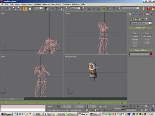This screenshot has width=155, height=116.
Task: Click the Use Pivot Point Center icon
Action: (x=83, y=9)
